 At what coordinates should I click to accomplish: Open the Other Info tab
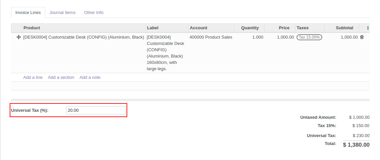pos(93,13)
